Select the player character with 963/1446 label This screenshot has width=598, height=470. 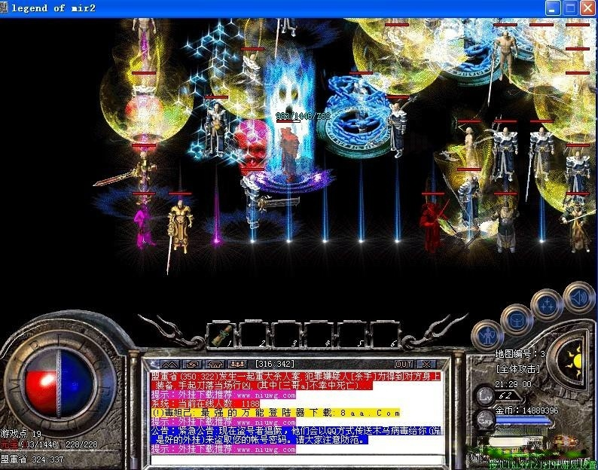pyautogui.click(x=290, y=153)
